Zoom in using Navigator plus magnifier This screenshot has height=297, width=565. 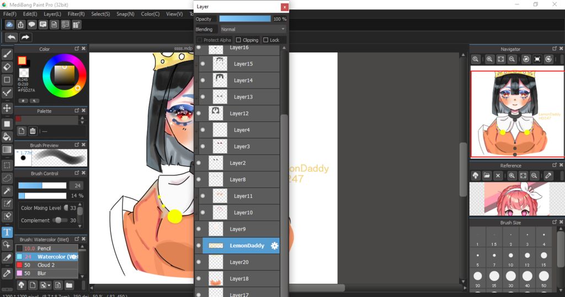pyautogui.click(x=489, y=60)
